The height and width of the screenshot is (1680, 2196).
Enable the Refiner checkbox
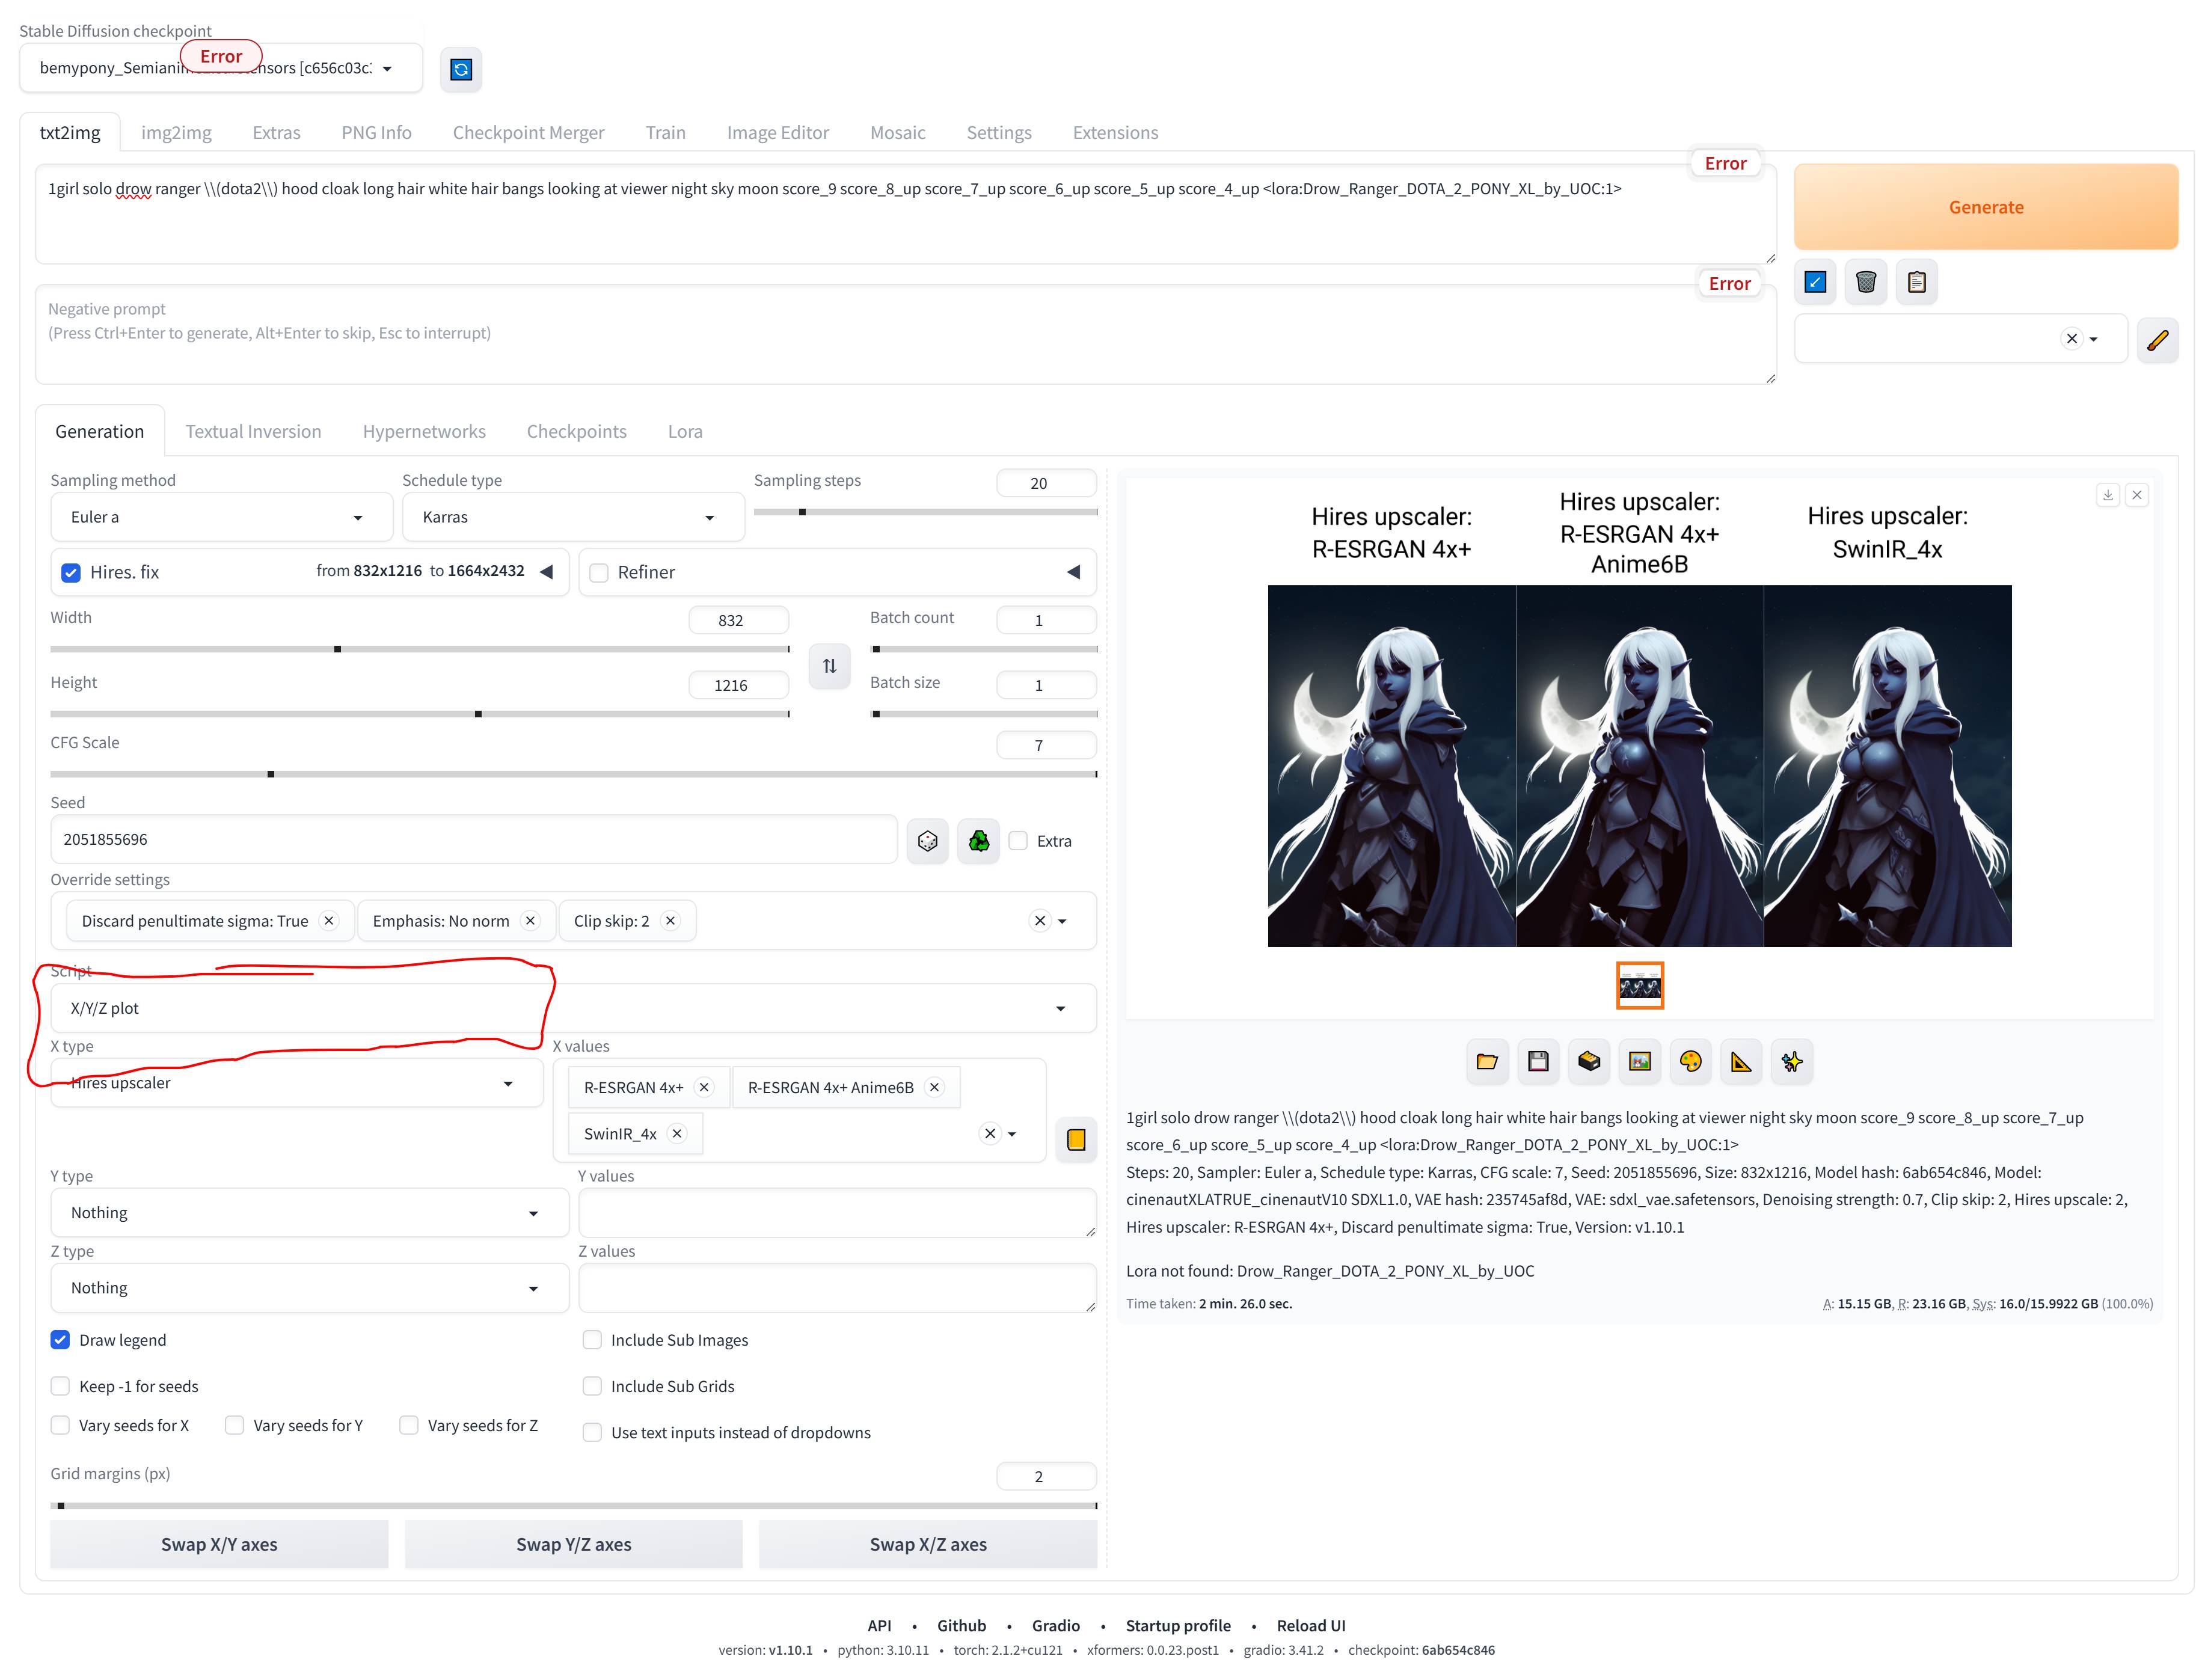(x=599, y=573)
